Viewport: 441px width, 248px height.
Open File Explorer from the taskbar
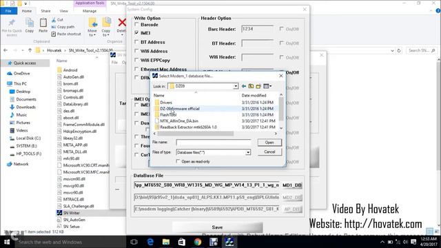coord(166,242)
